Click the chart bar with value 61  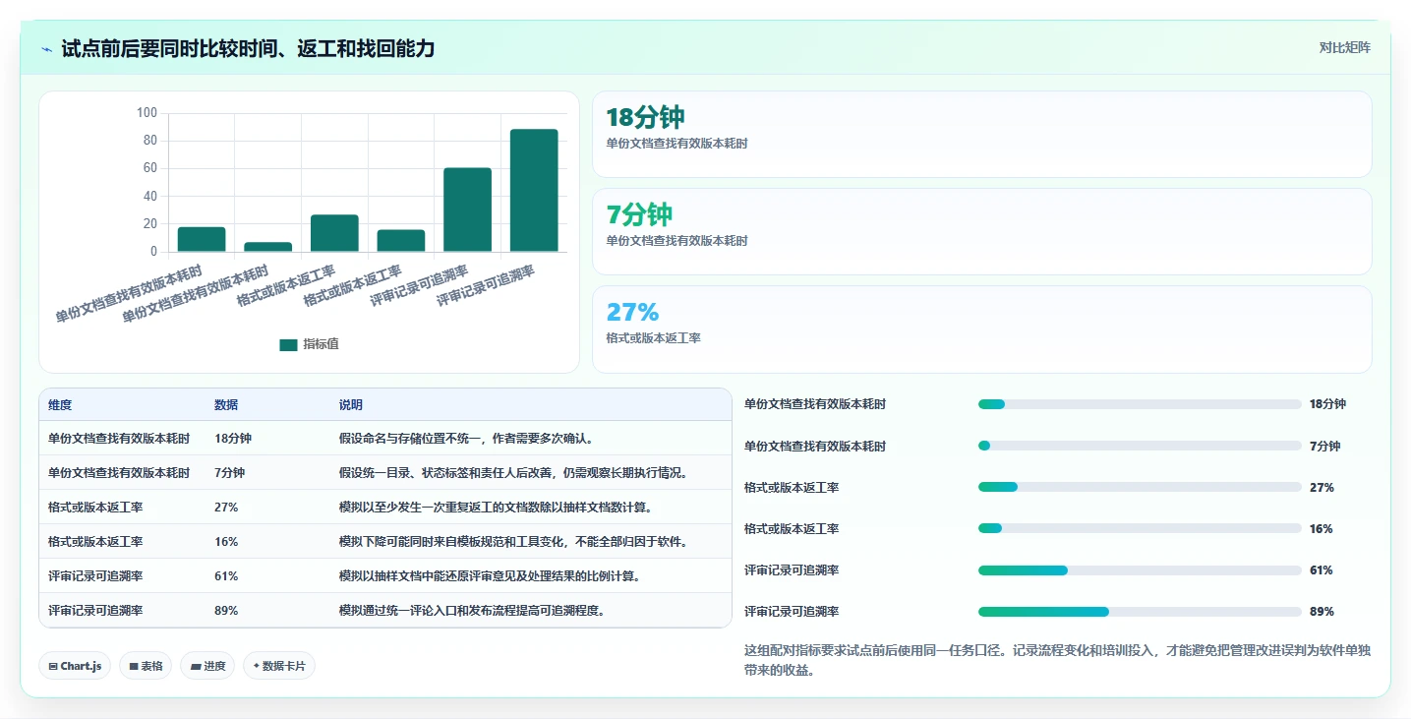click(x=467, y=210)
